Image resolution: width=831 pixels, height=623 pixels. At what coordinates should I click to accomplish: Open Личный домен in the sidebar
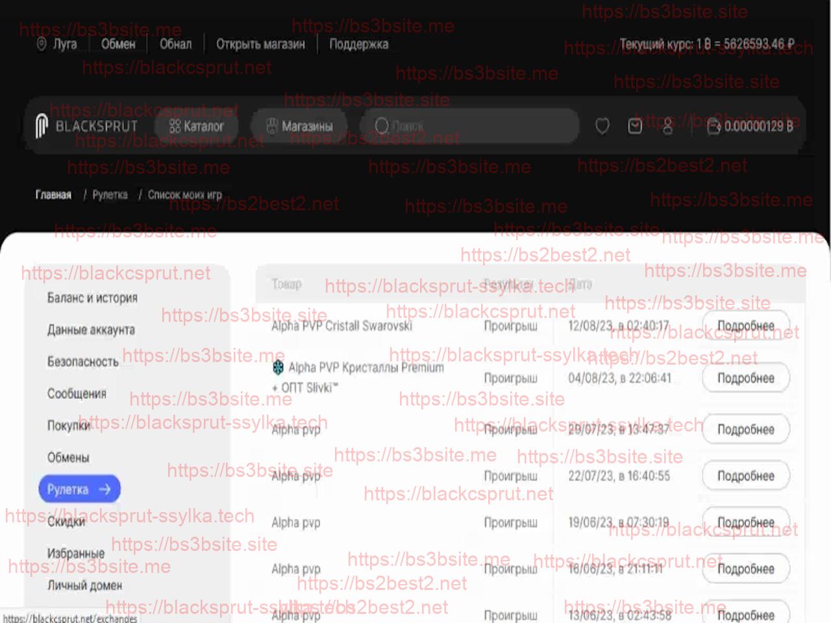click(84, 585)
